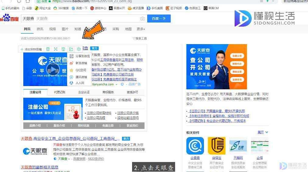The height and width of the screenshot is (172, 308).
Task: Play the 天眼查 promo video
Action: coord(53,69)
